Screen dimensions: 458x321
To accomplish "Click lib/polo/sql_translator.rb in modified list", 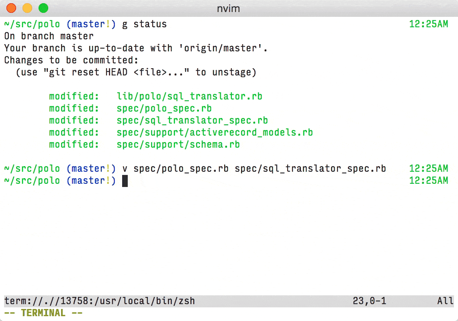I will tap(189, 96).
